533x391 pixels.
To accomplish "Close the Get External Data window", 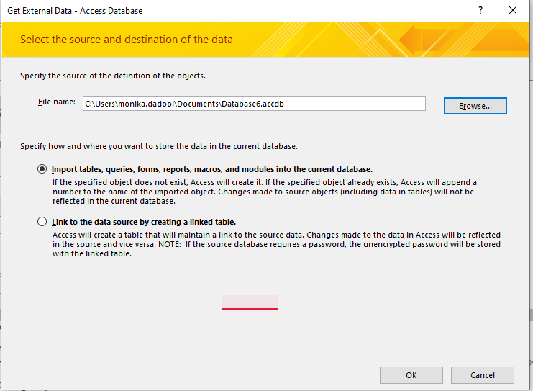I will pyautogui.click(x=513, y=11).
